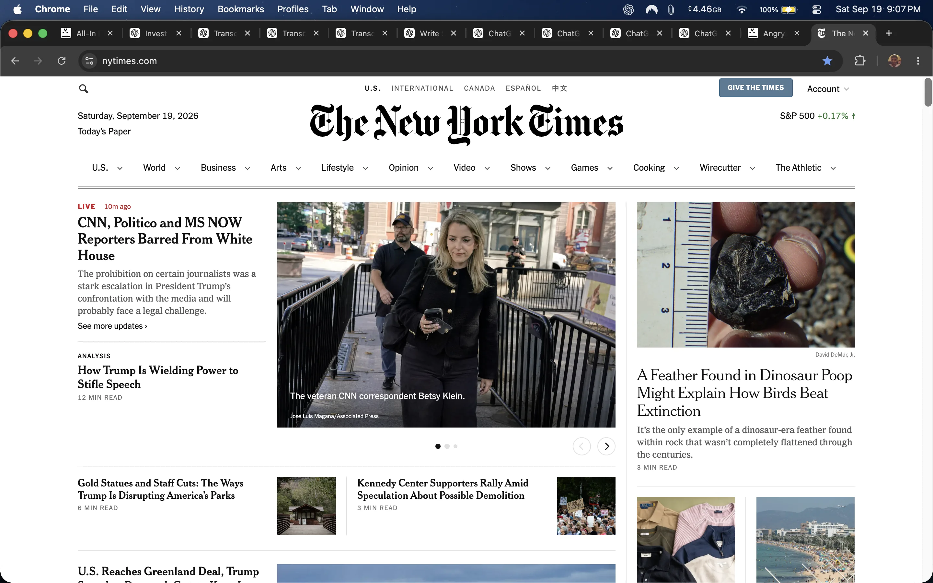Expand the U.S. section dropdown chevron

click(120, 168)
